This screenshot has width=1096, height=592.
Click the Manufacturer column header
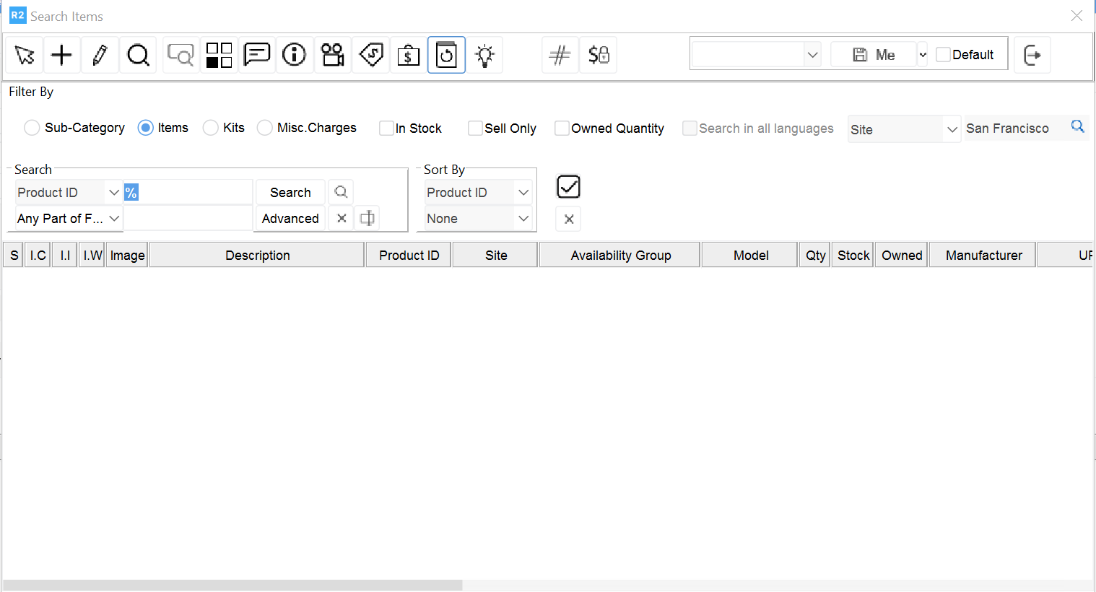pyautogui.click(x=983, y=256)
